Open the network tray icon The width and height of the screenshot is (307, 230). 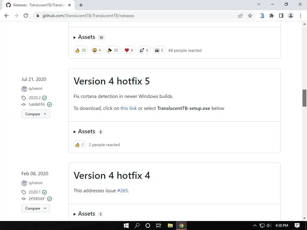click(262, 226)
